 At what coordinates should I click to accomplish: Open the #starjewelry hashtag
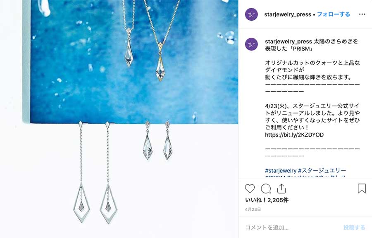pyautogui.click(x=281, y=170)
